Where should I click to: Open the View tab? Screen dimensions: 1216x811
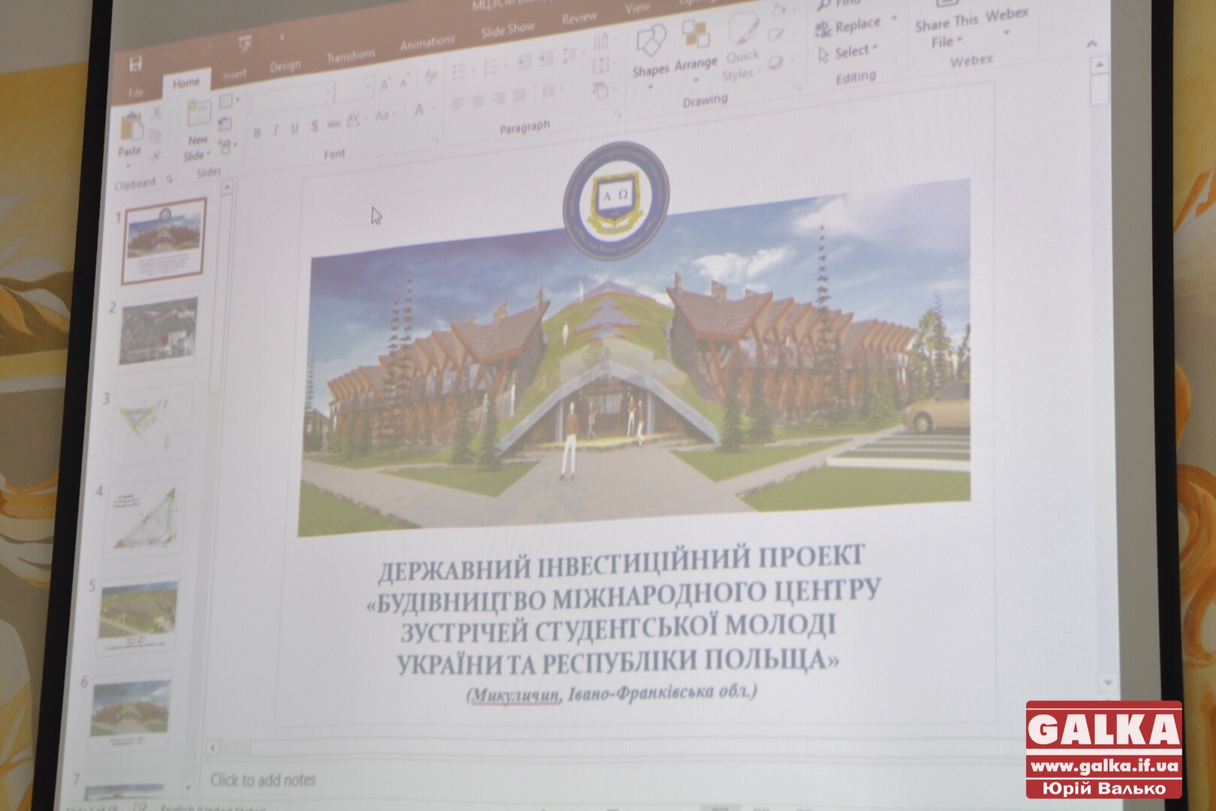coord(637,8)
